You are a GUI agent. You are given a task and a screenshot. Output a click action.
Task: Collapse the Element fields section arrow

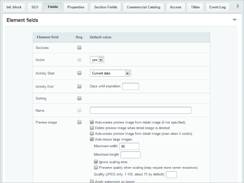[x=235, y=20]
